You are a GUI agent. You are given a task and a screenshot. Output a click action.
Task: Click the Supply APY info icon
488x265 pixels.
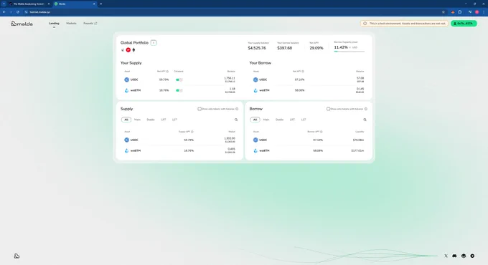192,132
